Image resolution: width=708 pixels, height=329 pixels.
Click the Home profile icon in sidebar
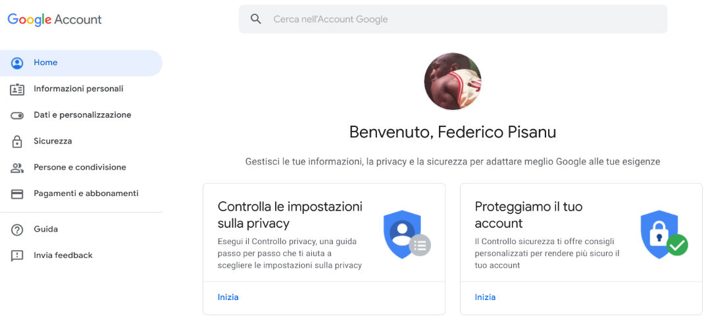pos(17,63)
